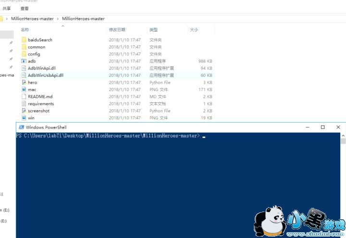The image size is (346, 238).
Task: Select the mac PNG image icon
Action: click(x=24, y=89)
